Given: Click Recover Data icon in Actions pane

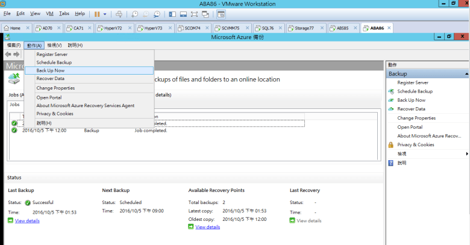Looking at the screenshot, I should [x=391, y=109].
